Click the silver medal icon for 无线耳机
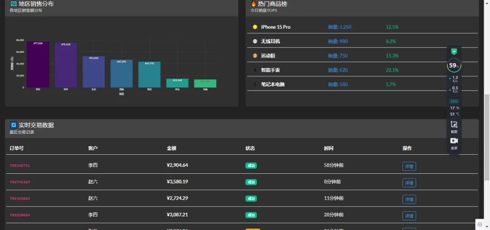This screenshot has height=230, width=490. (255, 41)
